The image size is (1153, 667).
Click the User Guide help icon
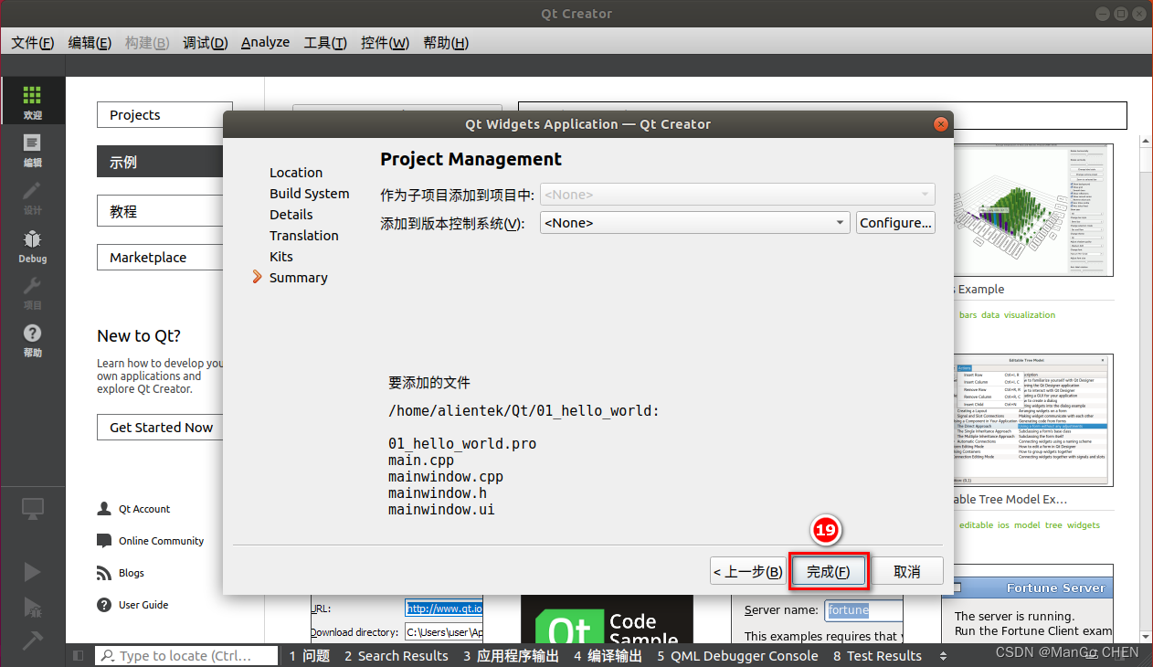click(x=104, y=605)
